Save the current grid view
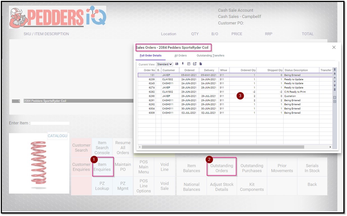 coord(177,64)
